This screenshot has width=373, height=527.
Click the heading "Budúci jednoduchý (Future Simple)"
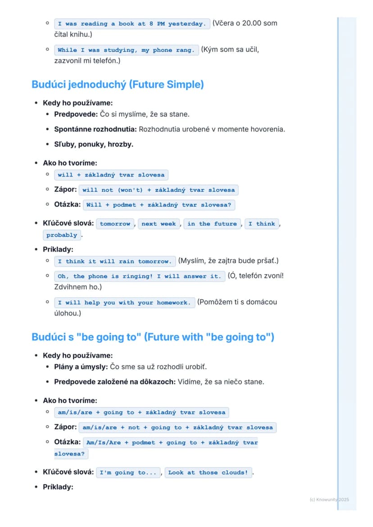click(x=118, y=84)
